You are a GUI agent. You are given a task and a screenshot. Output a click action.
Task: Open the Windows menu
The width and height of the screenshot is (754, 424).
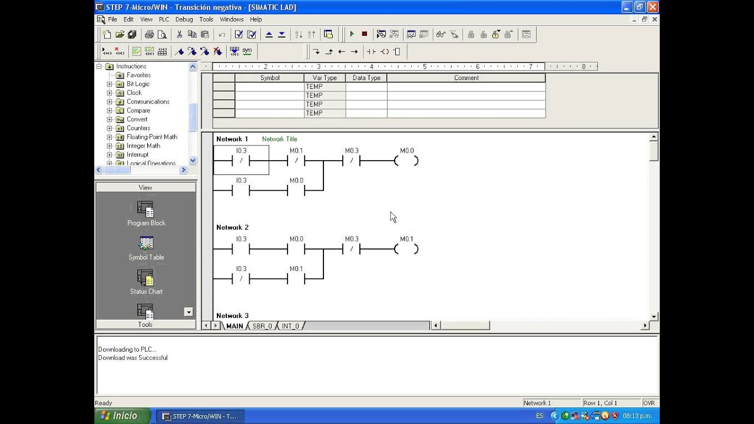coord(232,19)
